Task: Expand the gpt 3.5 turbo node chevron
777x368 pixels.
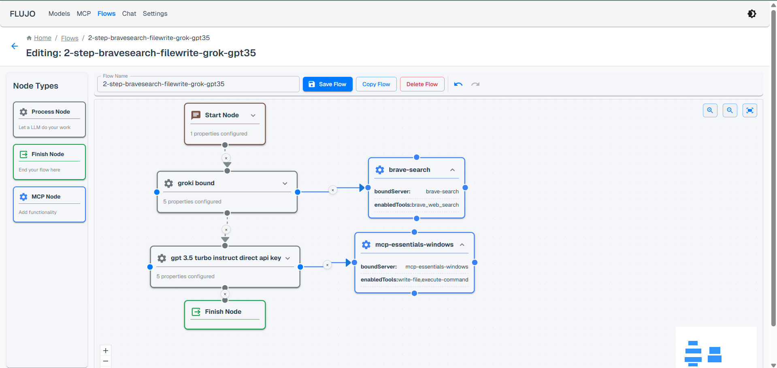Action: tap(288, 258)
